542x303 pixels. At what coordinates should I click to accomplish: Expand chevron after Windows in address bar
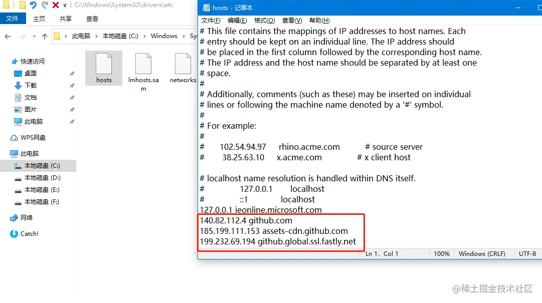pos(184,36)
